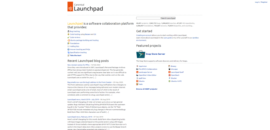Open Ubuntu package building and hosting link

click(x=84, y=40)
